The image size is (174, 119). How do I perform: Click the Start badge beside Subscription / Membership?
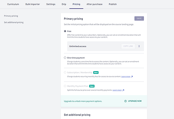coord(96,73)
